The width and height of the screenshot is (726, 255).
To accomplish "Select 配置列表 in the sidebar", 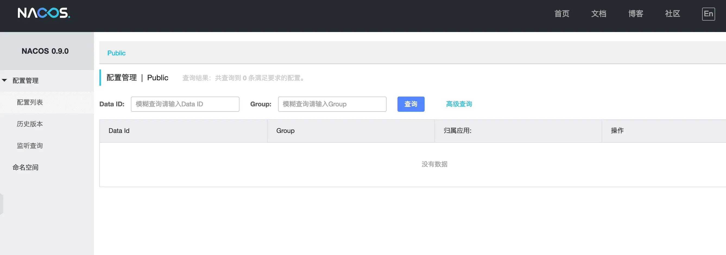I will coord(47,103).
